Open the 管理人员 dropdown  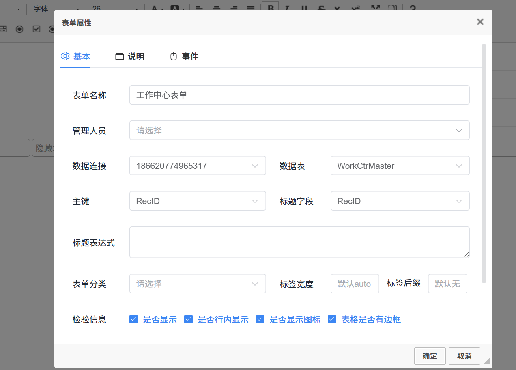point(299,130)
